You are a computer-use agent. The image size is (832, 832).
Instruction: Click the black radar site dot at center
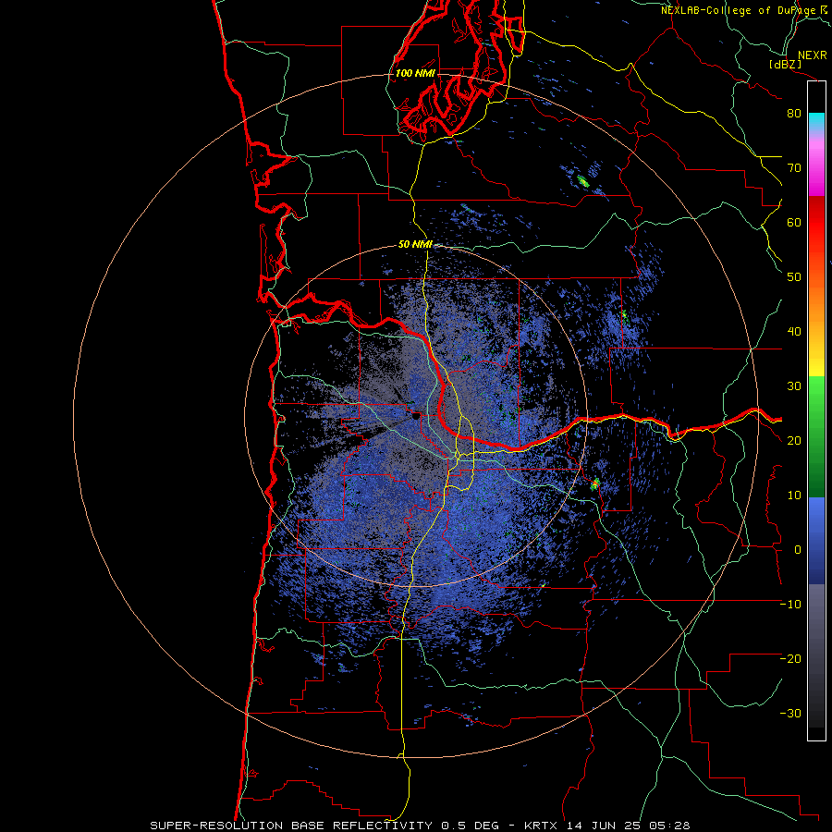click(415, 417)
